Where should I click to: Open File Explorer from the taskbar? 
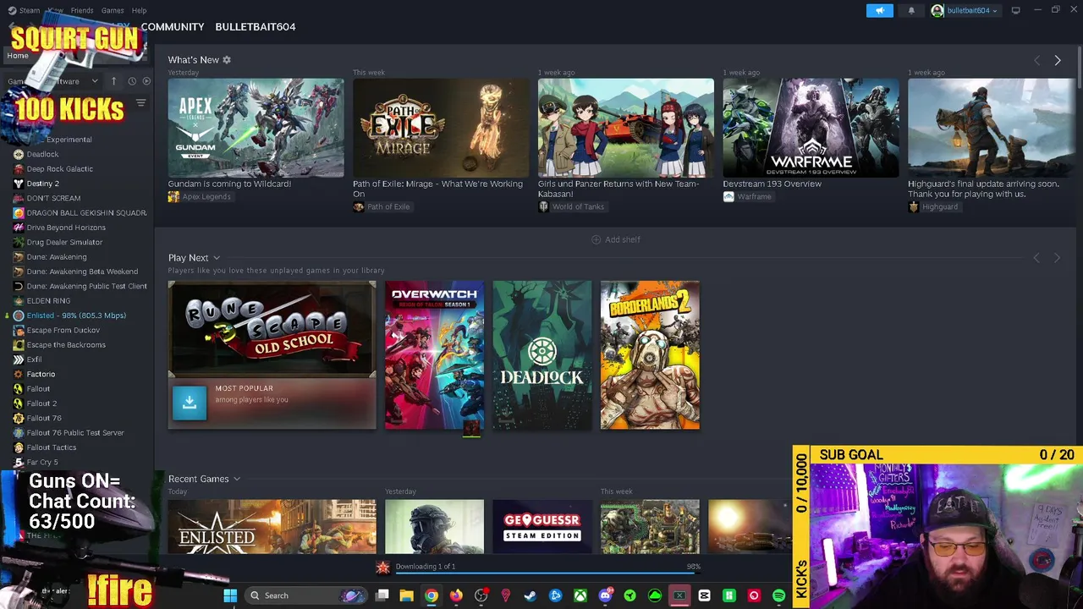[406, 595]
